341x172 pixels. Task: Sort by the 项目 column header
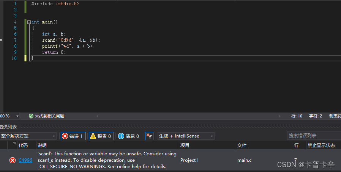coord(185,145)
